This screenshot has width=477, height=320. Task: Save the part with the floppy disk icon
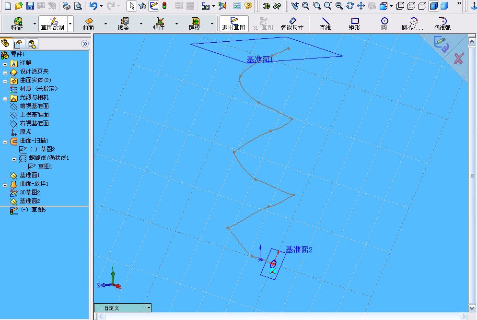point(30,5)
